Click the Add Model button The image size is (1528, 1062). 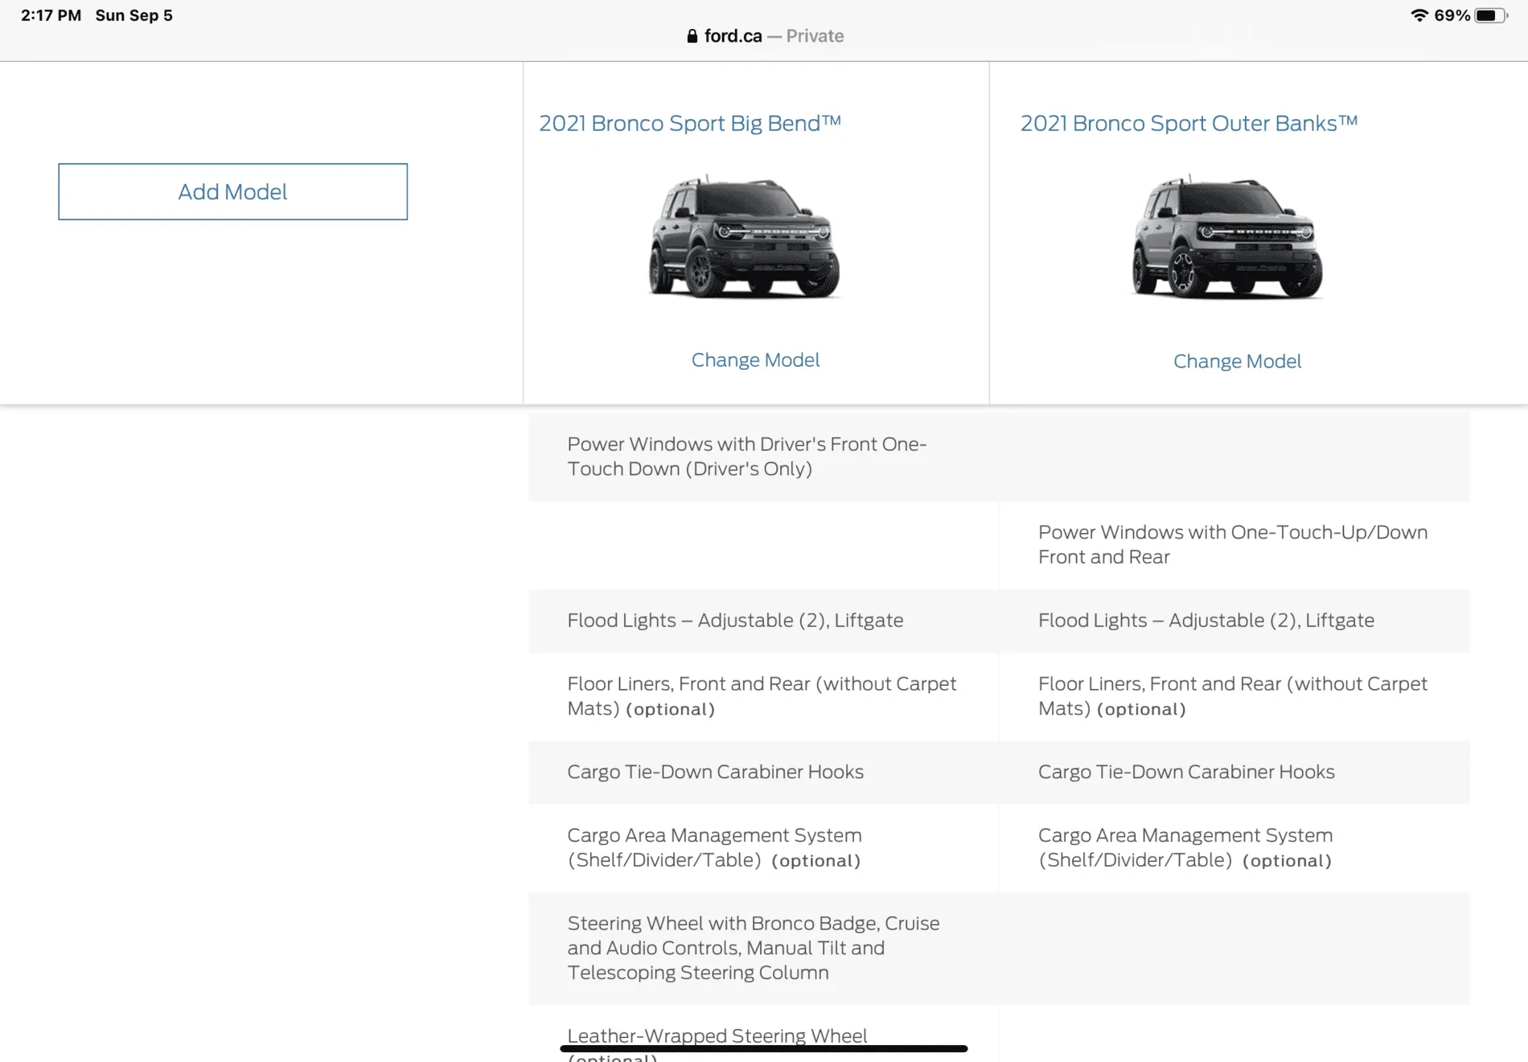(x=232, y=192)
